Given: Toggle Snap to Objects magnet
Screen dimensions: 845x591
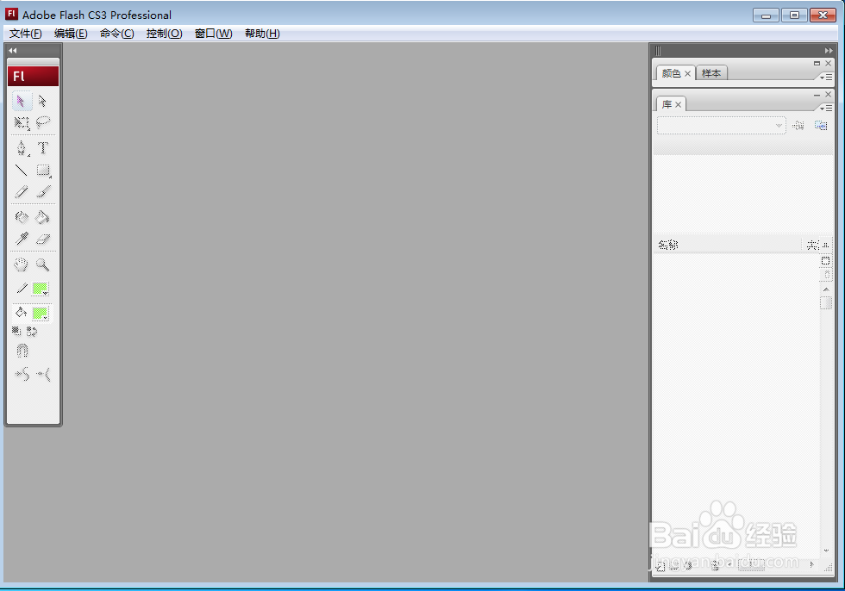Looking at the screenshot, I should [x=22, y=351].
